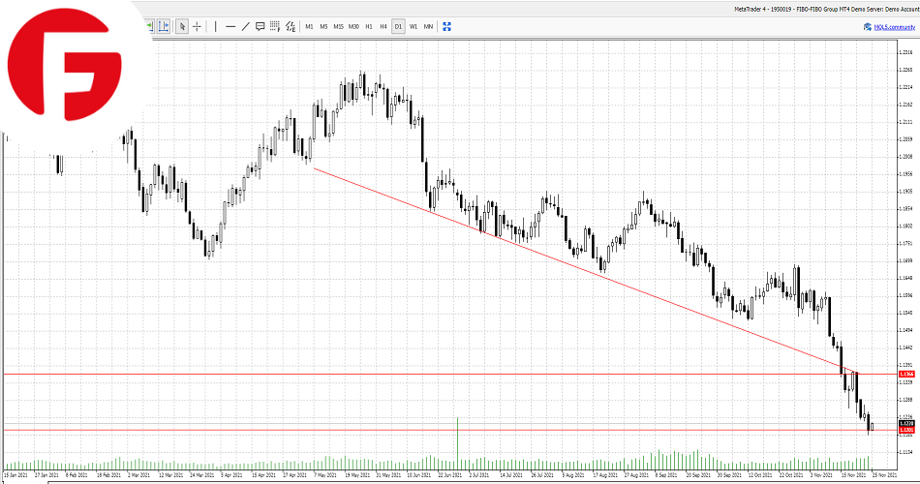Select the D1 daily timeframe

(398, 26)
